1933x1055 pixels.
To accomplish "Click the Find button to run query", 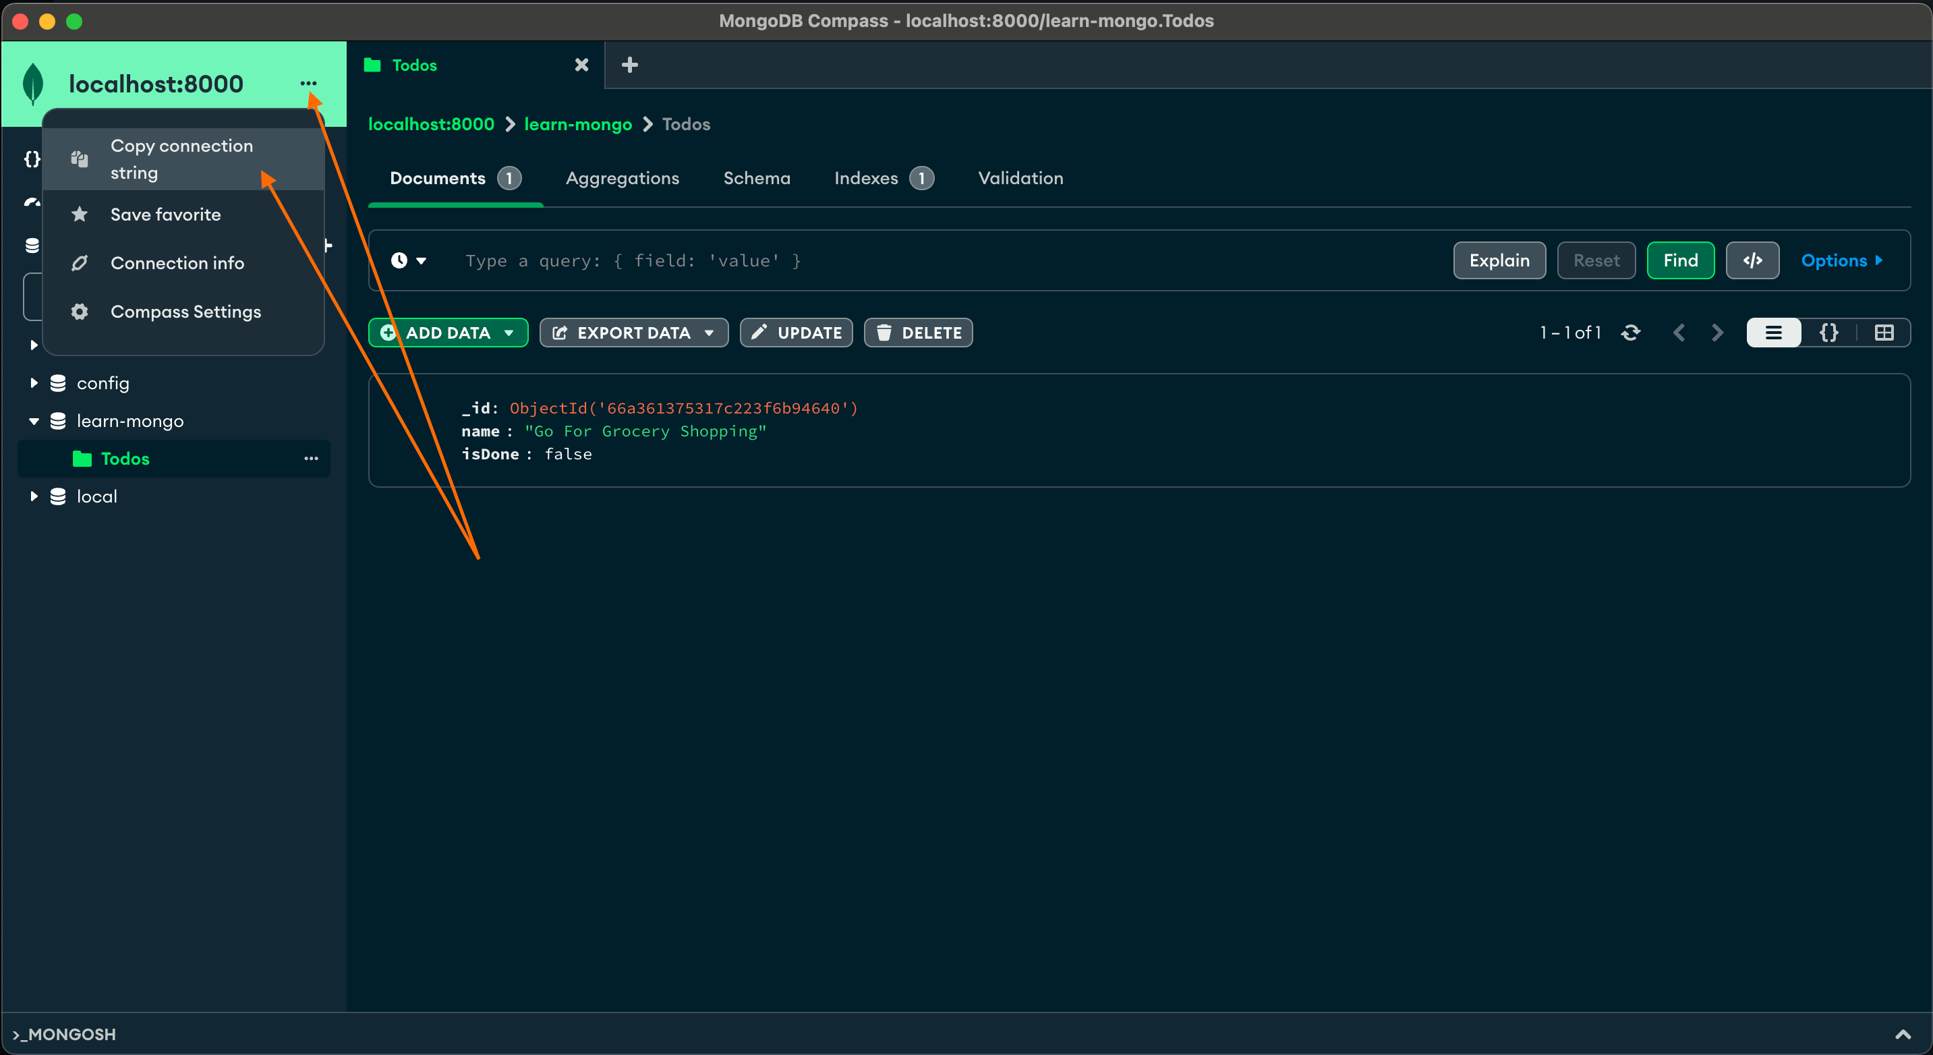I will point(1681,260).
